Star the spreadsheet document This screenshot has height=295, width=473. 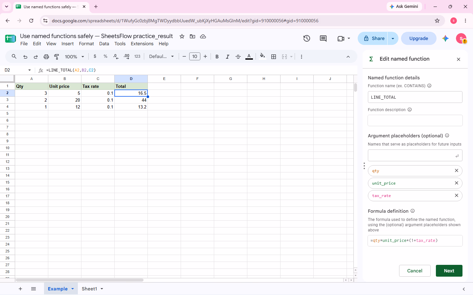(x=182, y=36)
